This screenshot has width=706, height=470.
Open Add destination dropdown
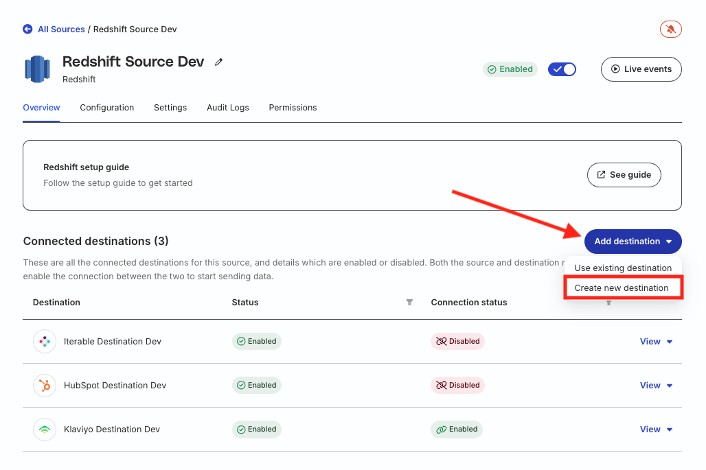tap(633, 242)
